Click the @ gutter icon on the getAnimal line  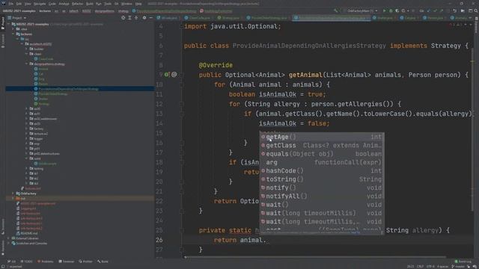[174, 75]
